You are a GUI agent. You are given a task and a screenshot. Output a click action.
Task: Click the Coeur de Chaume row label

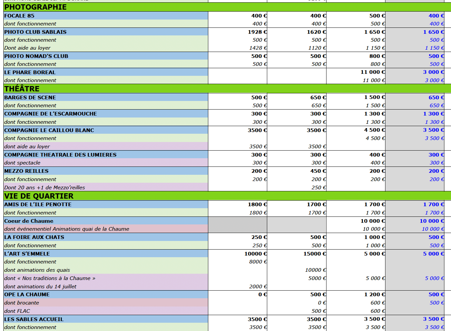(29, 221)
